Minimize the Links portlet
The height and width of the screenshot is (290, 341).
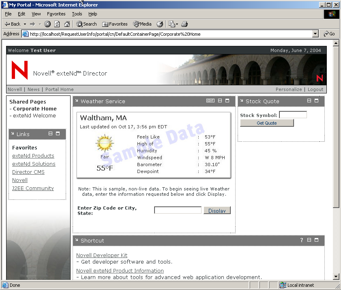(x=50, y=133)
